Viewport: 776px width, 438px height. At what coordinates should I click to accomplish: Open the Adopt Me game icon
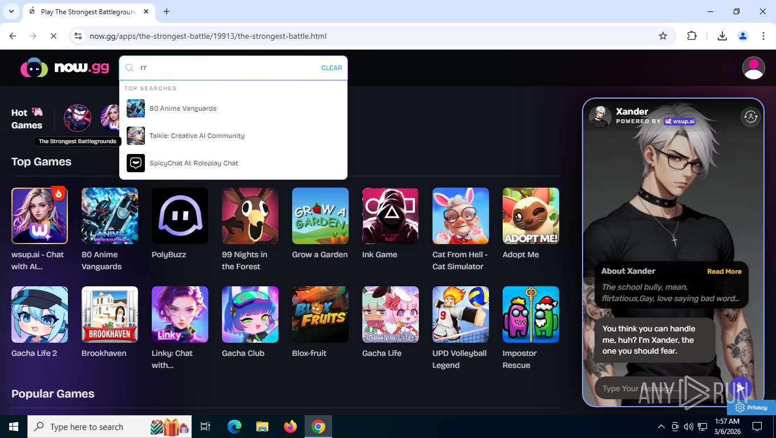point(531,216)
